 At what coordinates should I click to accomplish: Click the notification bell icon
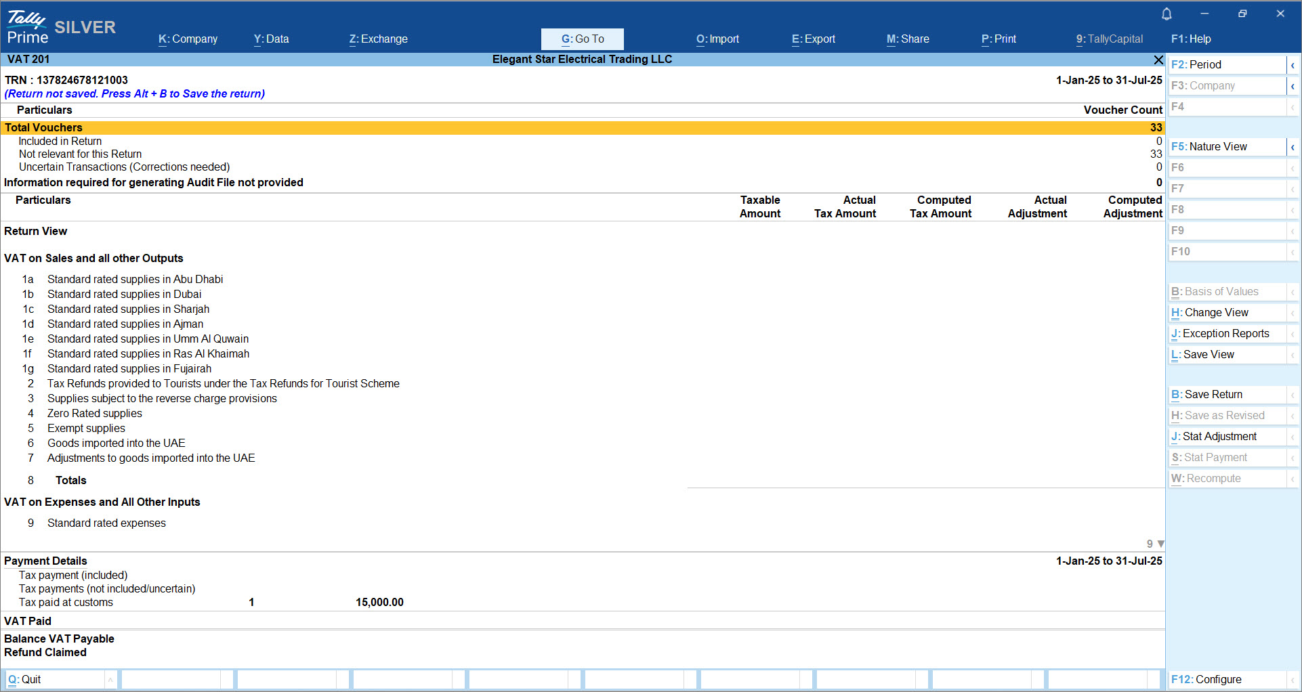1167,14
